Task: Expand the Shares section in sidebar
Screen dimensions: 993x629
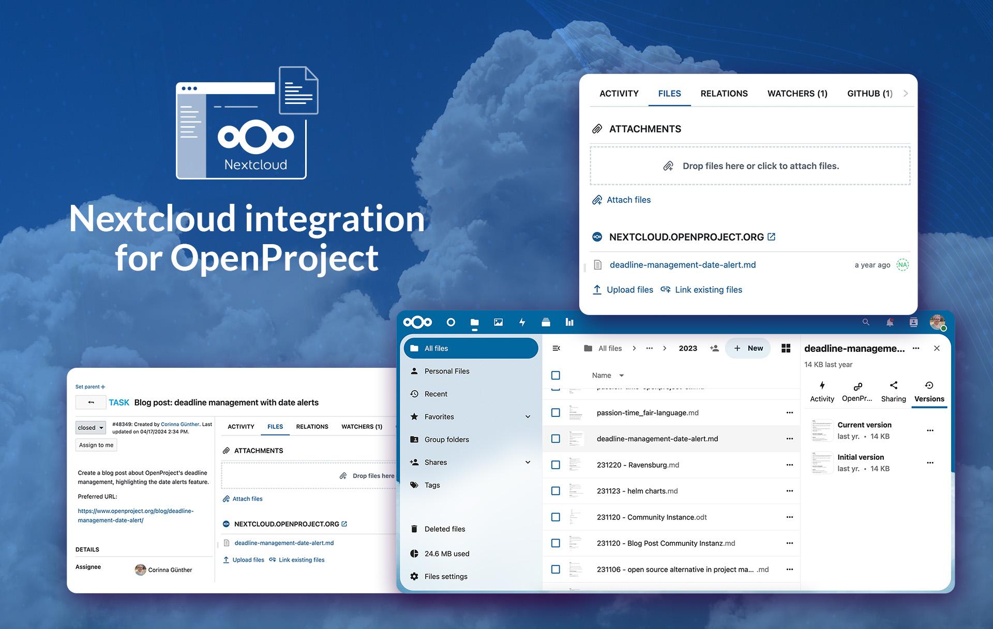Action: tap(528, 462)
